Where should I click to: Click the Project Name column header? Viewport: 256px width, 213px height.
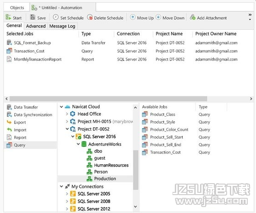point(169,34)
